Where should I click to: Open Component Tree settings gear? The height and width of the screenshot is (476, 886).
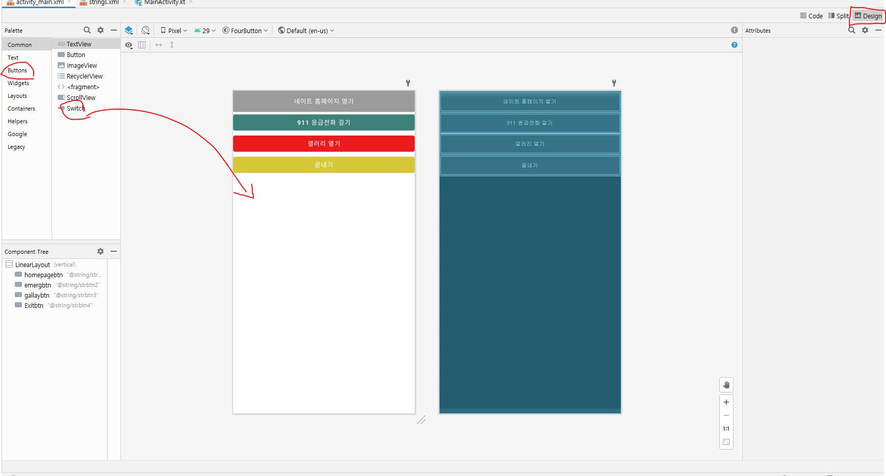tap(100, 251)
